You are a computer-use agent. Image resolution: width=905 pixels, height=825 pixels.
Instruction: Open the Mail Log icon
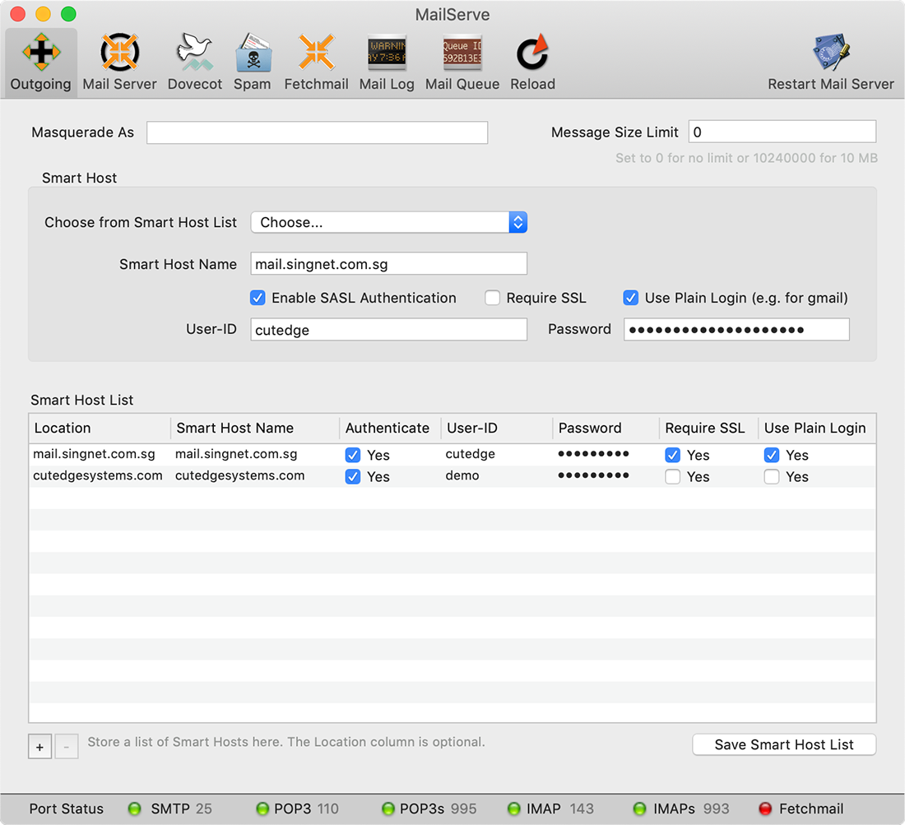pos(387,53)
